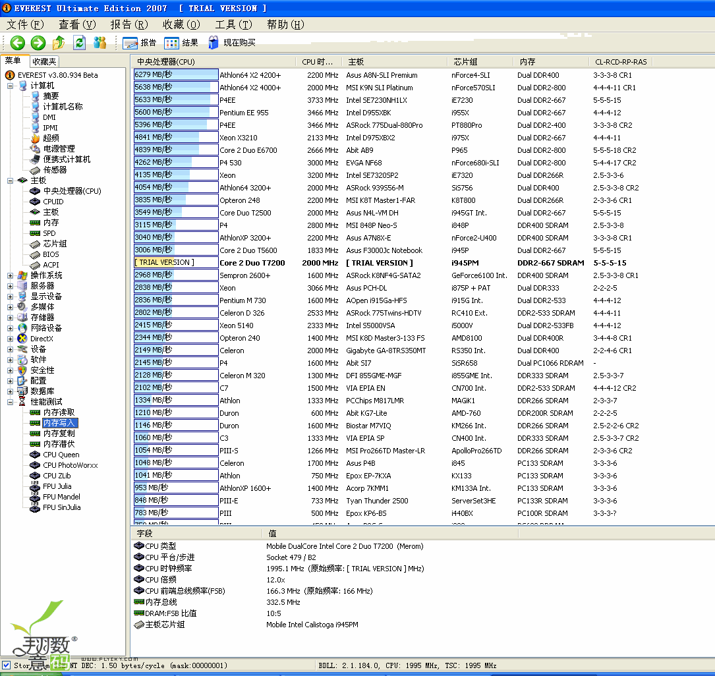
Task: Click the users icon in toolbar
Action: point(100,43)
